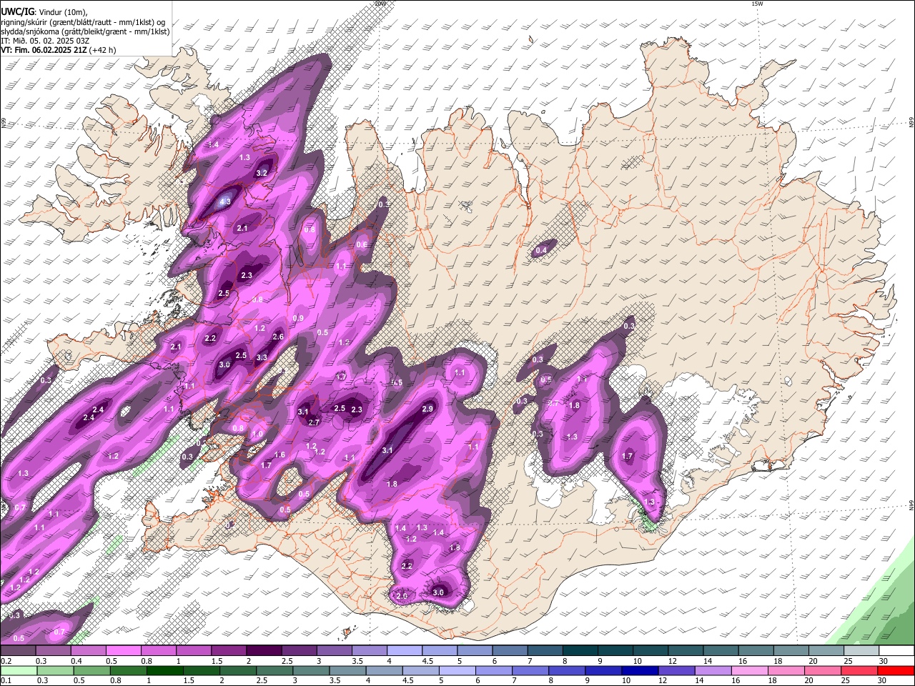Image resolution: width=915 pixels, height=686 pixels.
Task: Click the 0.9 value label
Action: click(298, 318)
